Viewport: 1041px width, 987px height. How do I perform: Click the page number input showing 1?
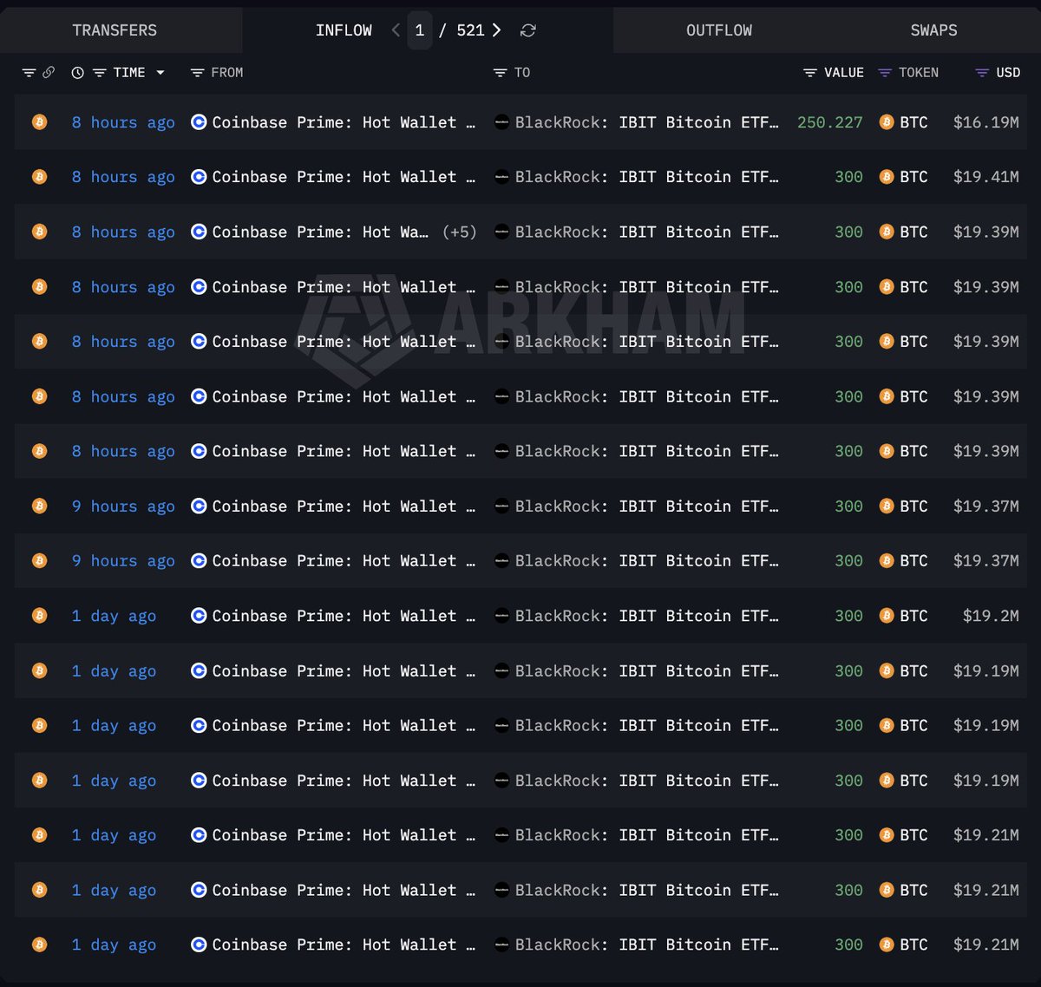[420, 30]
